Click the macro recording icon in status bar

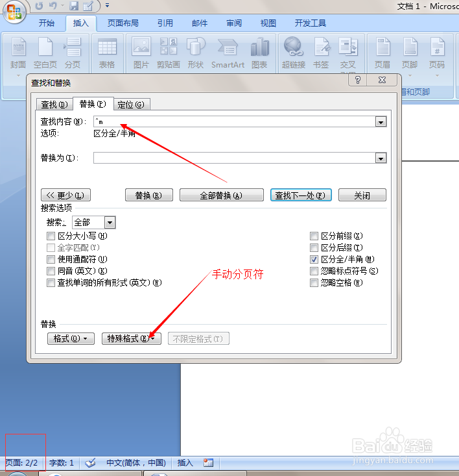pos(209,462)
